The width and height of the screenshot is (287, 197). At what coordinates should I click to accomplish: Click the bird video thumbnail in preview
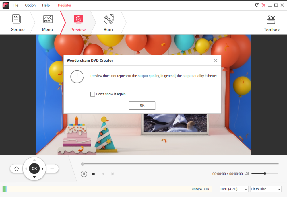[175, 123]
